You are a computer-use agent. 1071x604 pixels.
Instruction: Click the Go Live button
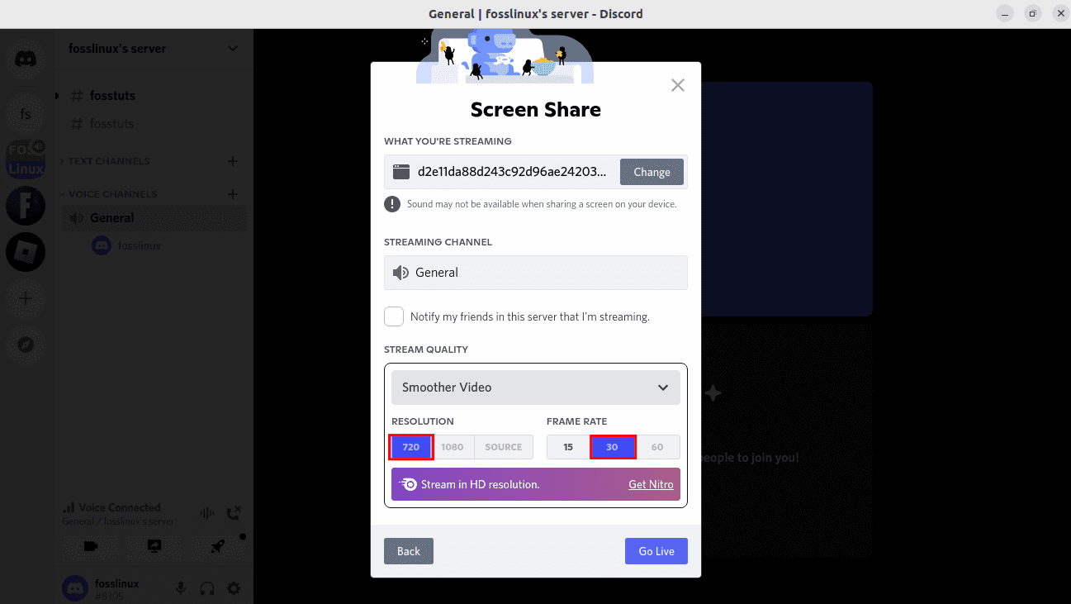pyautogui.click(x=656, y=551)
